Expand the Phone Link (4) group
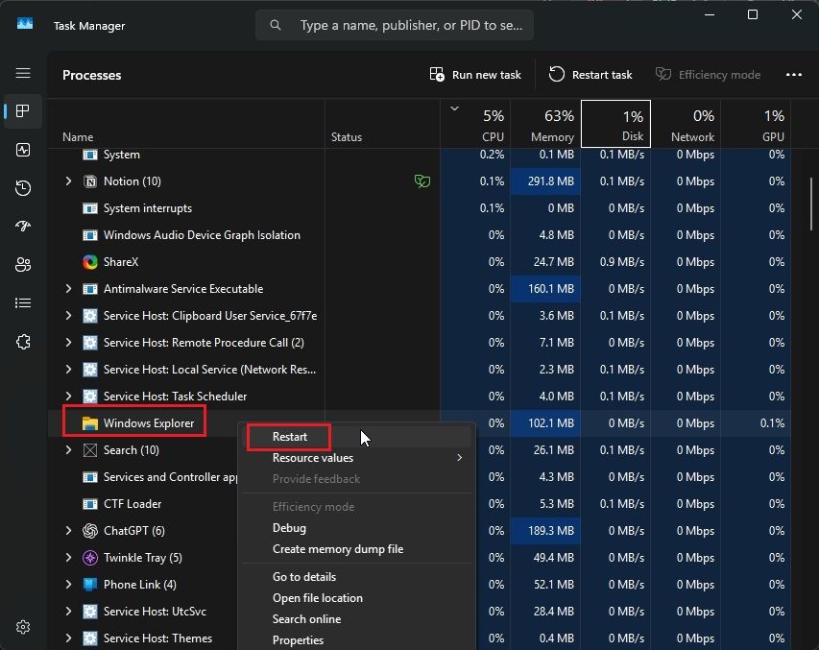The width and height of the screenshot is (819, 650). pos(68,584)
